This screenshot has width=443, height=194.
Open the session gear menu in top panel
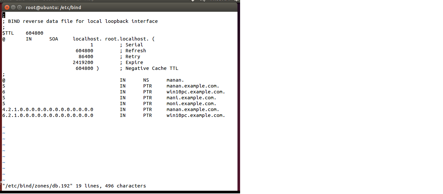pyautogui.click(x=237, y=1)
